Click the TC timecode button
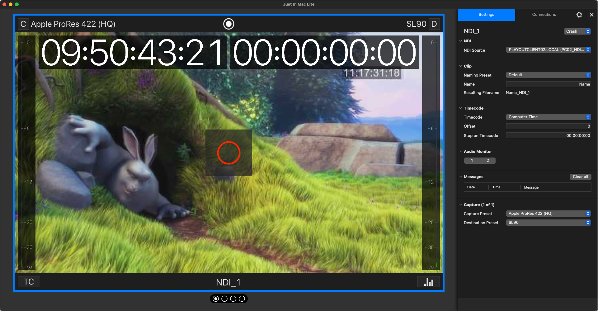Image resolution: width=598 pixels, height=311 pixels. 29,282
